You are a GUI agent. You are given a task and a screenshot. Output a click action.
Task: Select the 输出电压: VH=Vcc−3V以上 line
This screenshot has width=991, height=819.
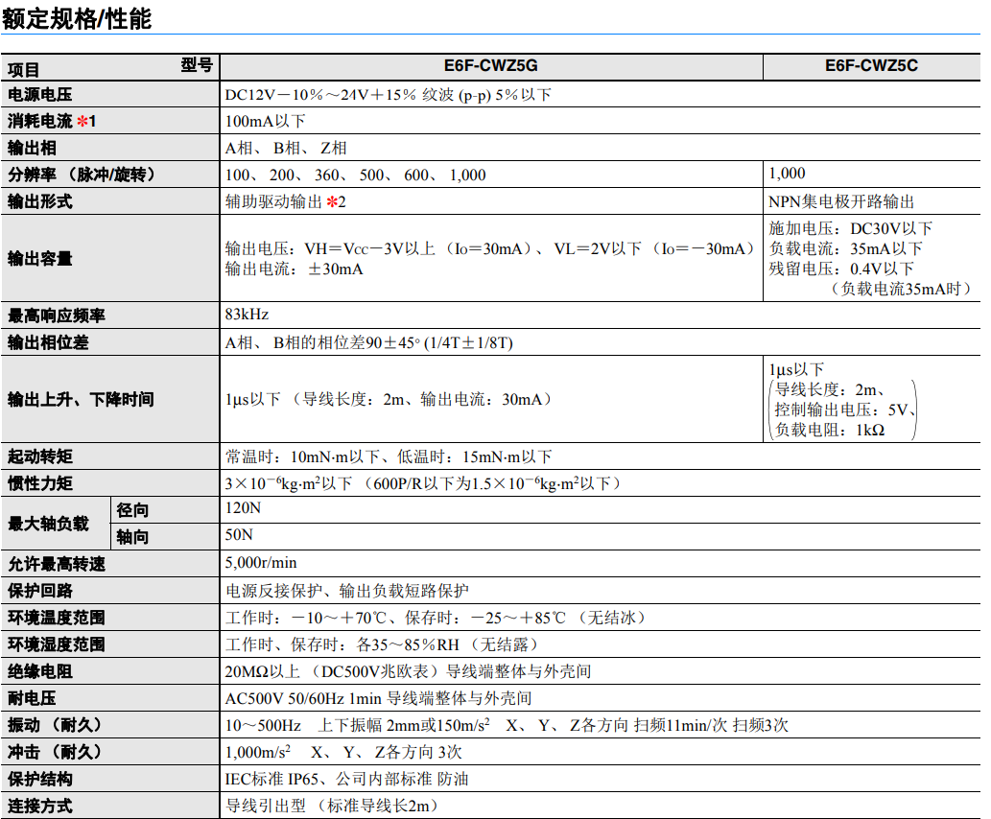point(490,248)
